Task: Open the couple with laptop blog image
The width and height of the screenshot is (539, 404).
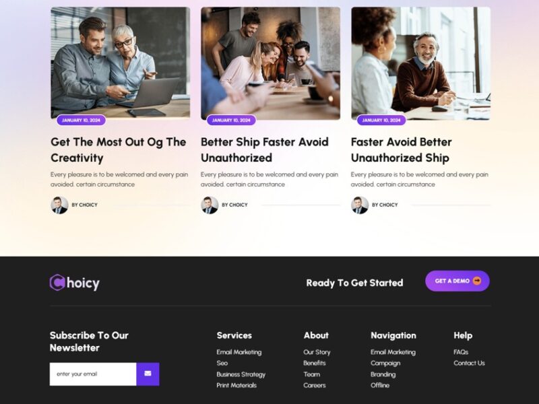Action: (121, 63)
